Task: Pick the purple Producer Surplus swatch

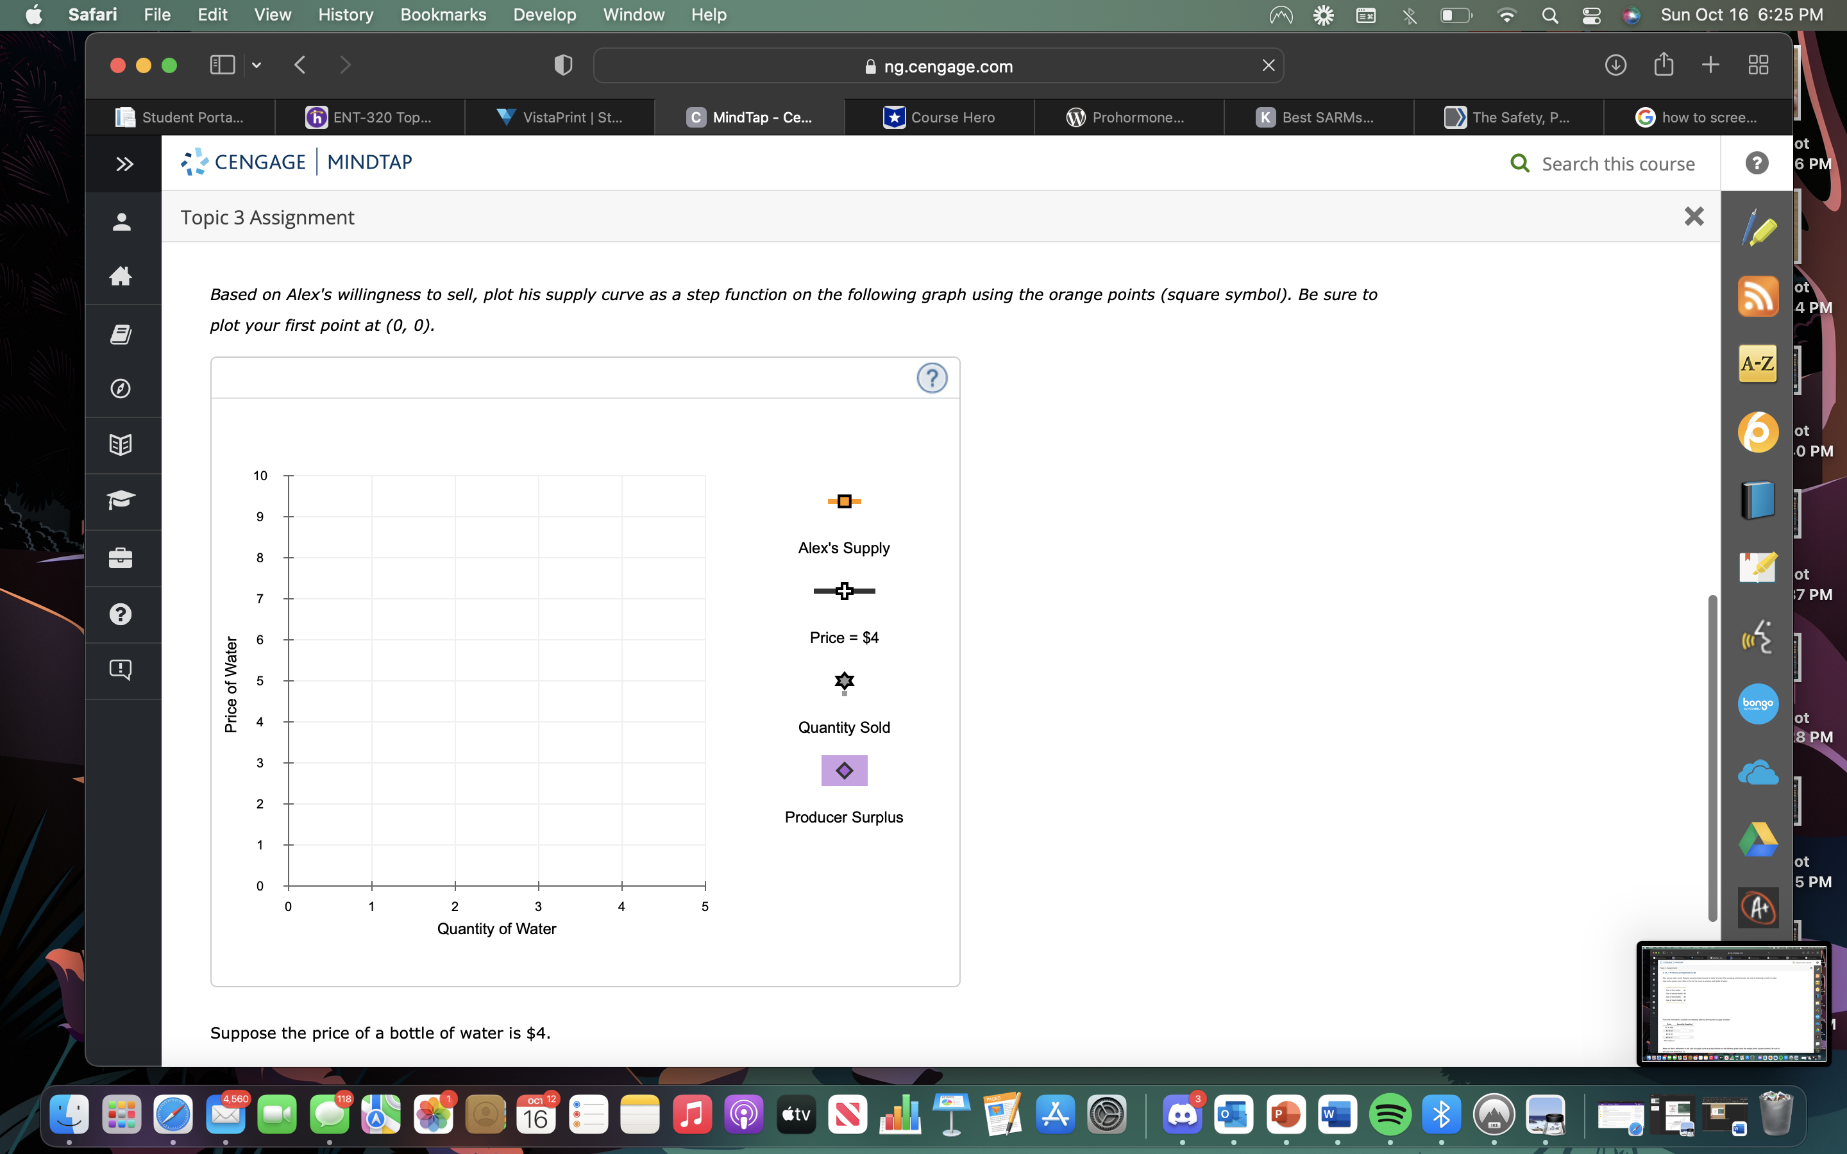Action: tap(844, 770)
